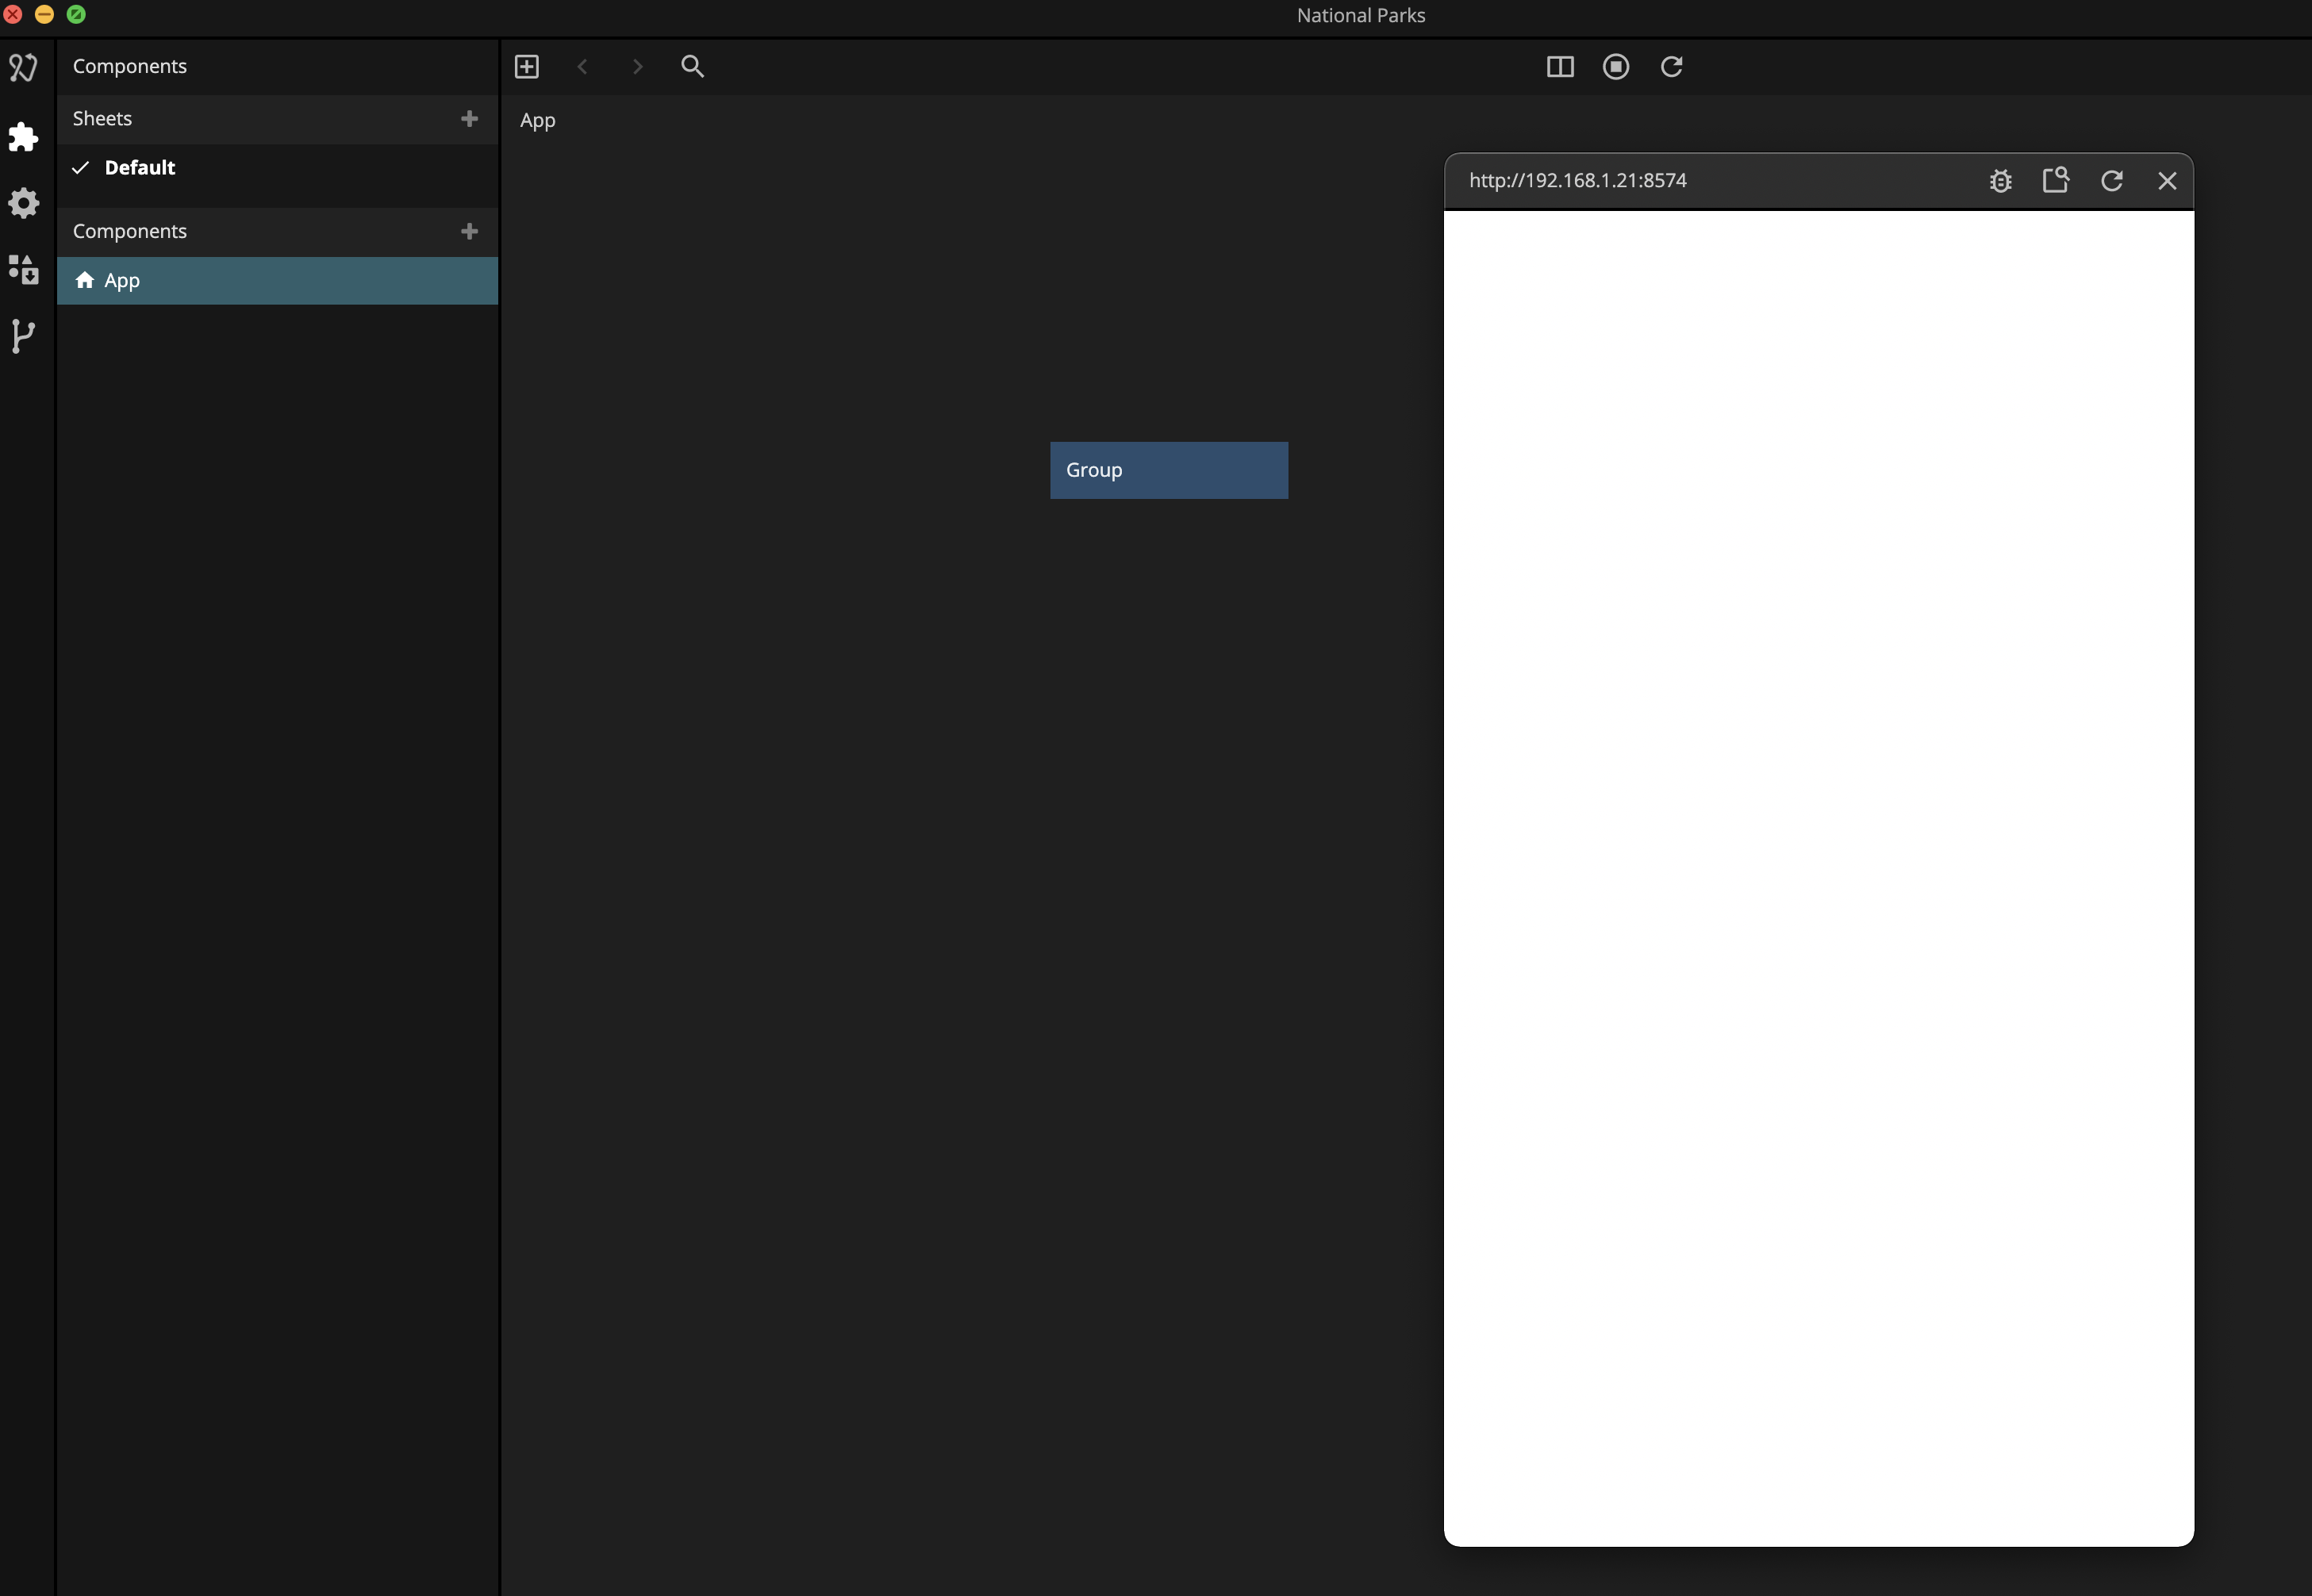Open the modules shapes sidebar icon
The width and height of the screenshot is (2312, 1596).
(x=23, y=269)
